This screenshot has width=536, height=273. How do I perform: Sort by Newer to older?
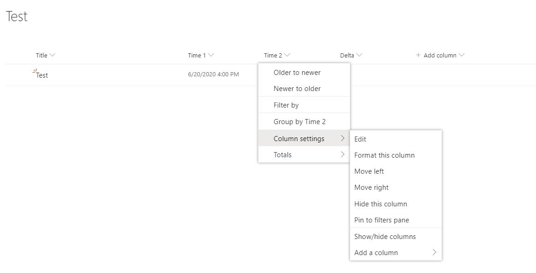(297, 89)
